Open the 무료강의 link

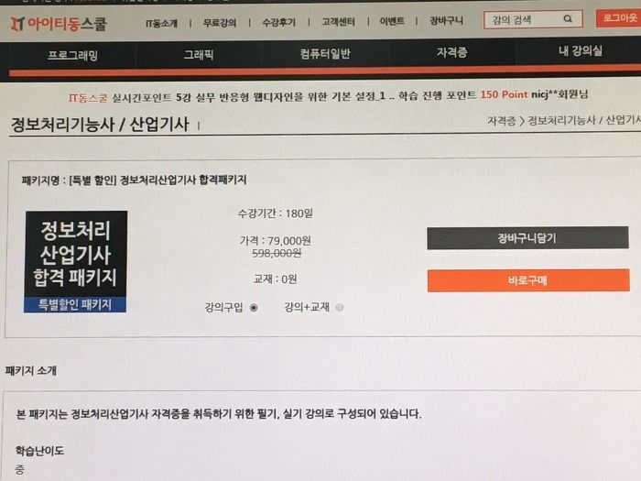220,23
